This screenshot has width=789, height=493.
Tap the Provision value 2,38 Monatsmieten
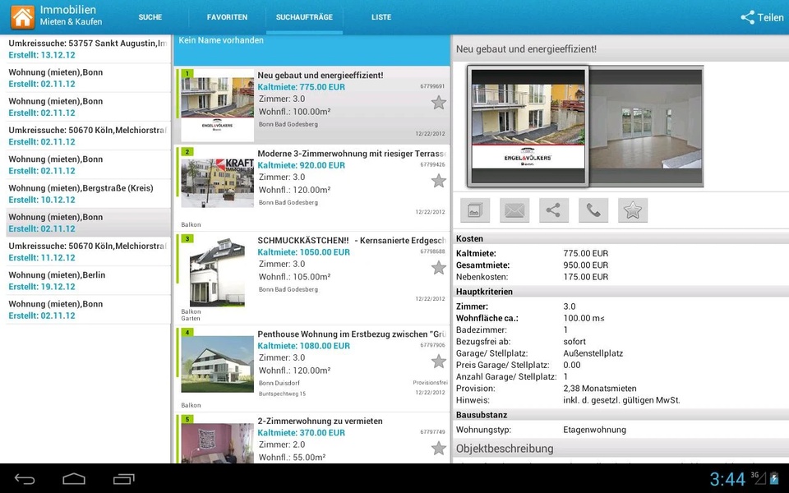pyautogui.click(x=600, y=389)
